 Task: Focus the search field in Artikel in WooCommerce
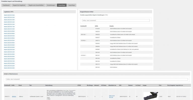click(96, 79)
